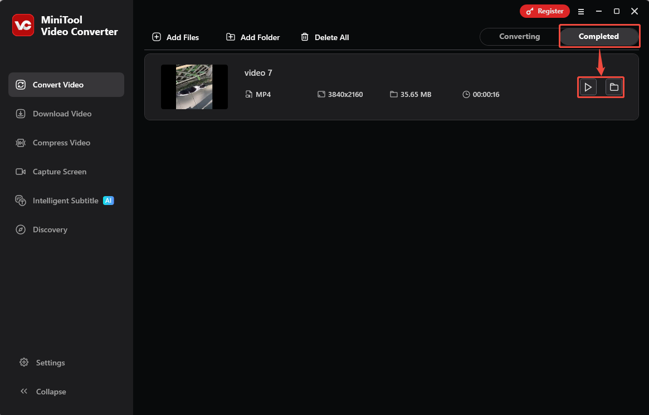The image size is (649, 415).
Task: Click the video 7 thumbnail preview
Action: [194, 87]
